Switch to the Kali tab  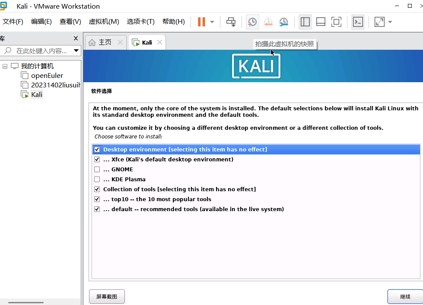point(147,42)
